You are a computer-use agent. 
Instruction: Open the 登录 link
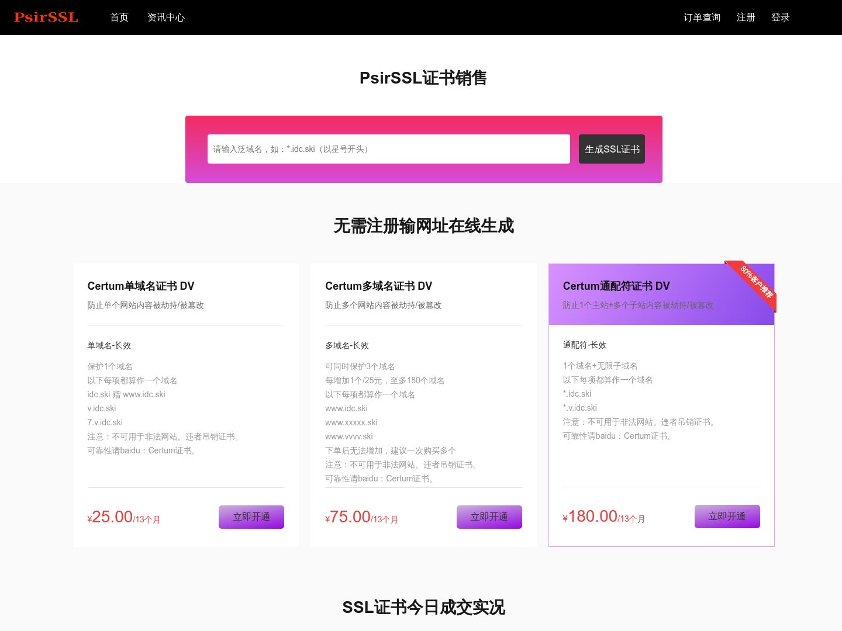(x=780, y=18)
